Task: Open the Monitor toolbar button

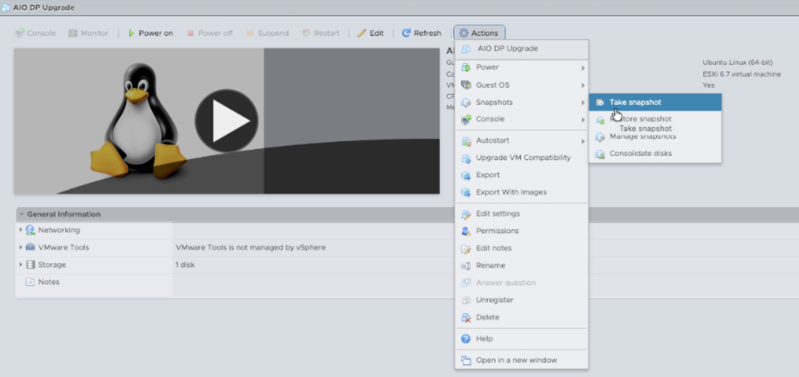Action: click(x=88, y=33)
